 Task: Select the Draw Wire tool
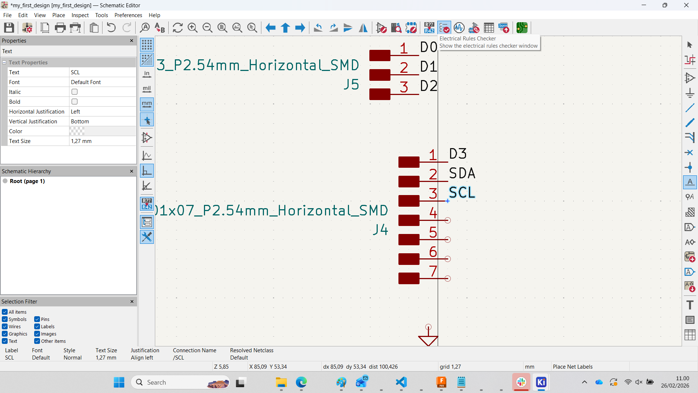coord(690,108)
